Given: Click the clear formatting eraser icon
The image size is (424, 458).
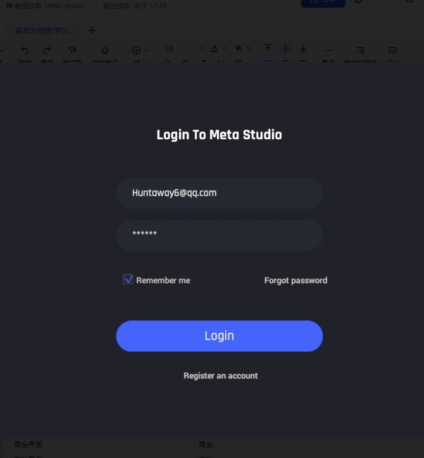Looking at the screenshot, I should point(105,50).
